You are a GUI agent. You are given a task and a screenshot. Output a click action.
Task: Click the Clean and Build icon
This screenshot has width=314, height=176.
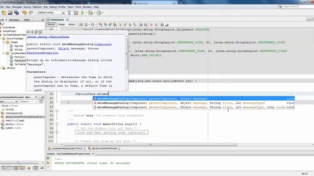pos(76,13)
